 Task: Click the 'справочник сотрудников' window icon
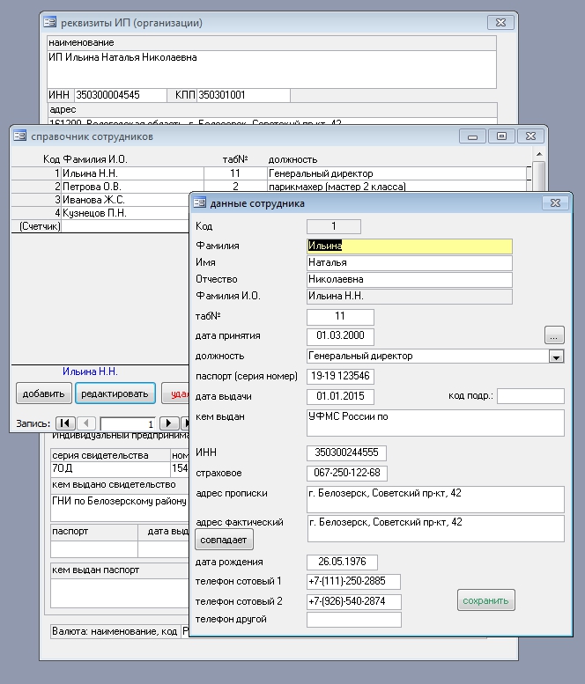point(20,136)
